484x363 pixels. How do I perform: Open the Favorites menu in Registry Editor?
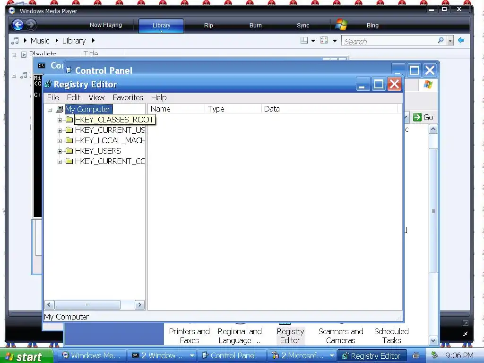(x=128, y=97)
